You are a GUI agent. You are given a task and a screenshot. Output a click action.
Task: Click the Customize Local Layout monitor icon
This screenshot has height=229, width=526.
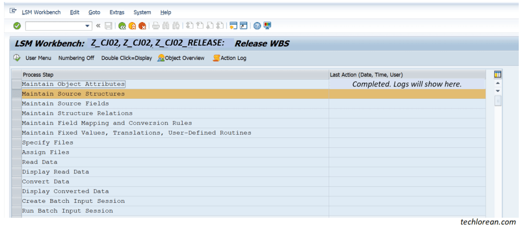[267, 26]
